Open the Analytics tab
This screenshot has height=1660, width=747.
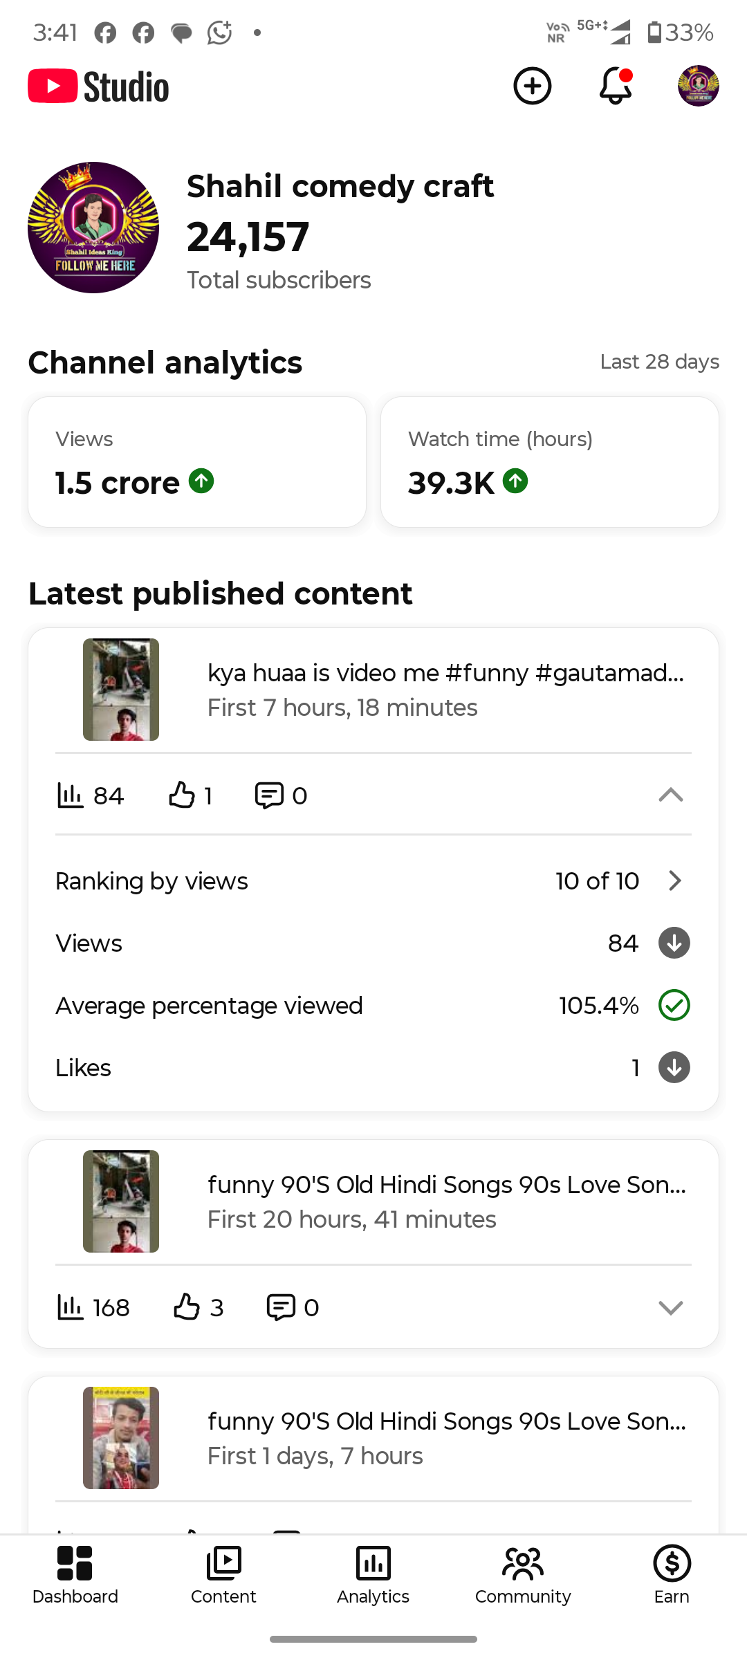pos(373,1575)
